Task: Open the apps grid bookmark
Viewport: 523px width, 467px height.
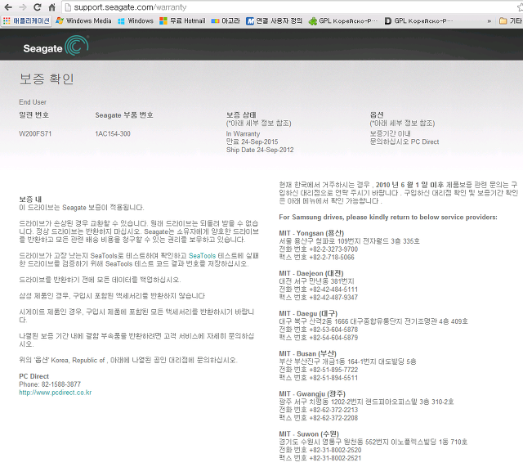Action: (x=26, y=21)
